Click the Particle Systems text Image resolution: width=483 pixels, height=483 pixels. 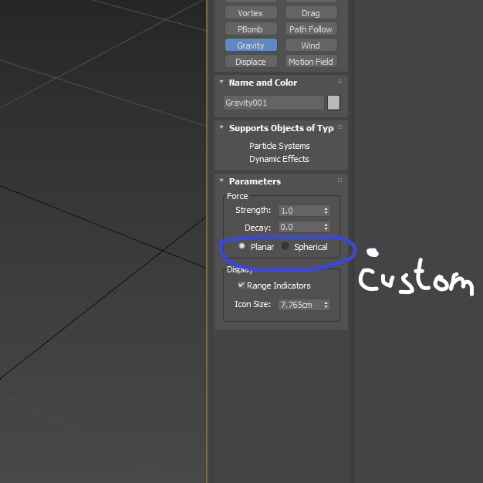tap(279, 146)
